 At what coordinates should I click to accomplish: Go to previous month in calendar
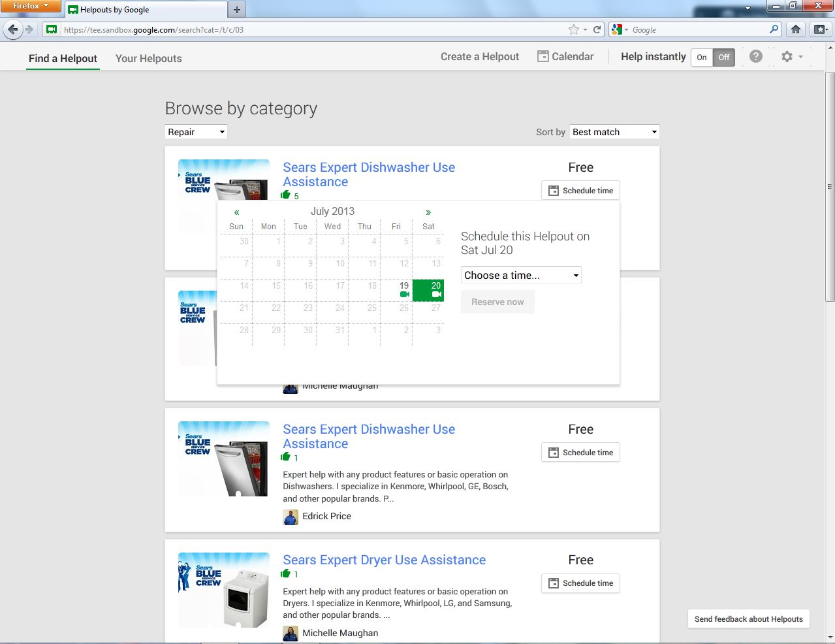(236, 212)
